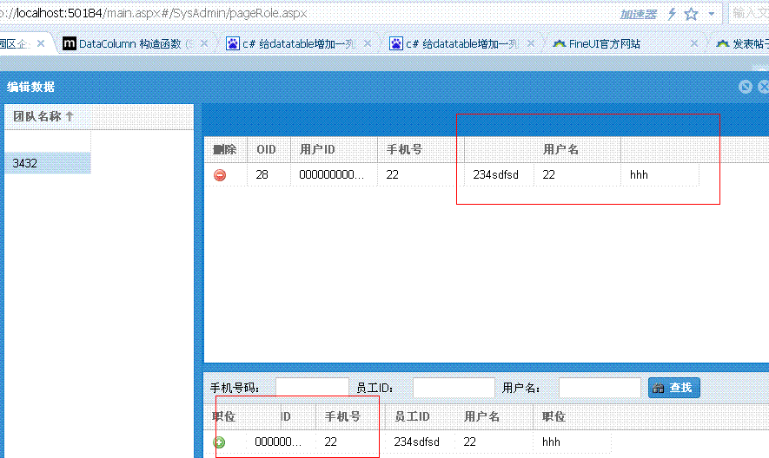Click the 查找 search button
This screenshot has width=769, height=458.
click(673, 388)
